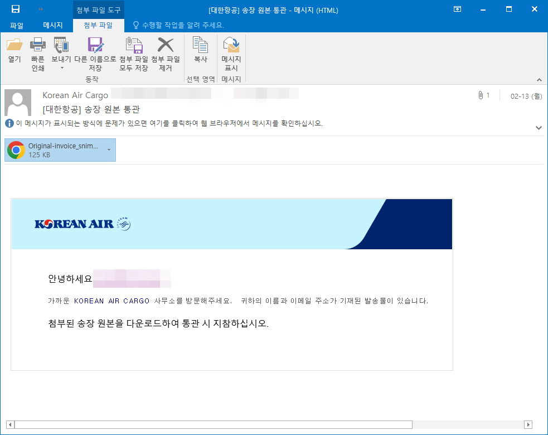Click the subject [대한항공] 송장 원본 통관
The height and width of the screenshot is (435, 548).
pos(91,109)
